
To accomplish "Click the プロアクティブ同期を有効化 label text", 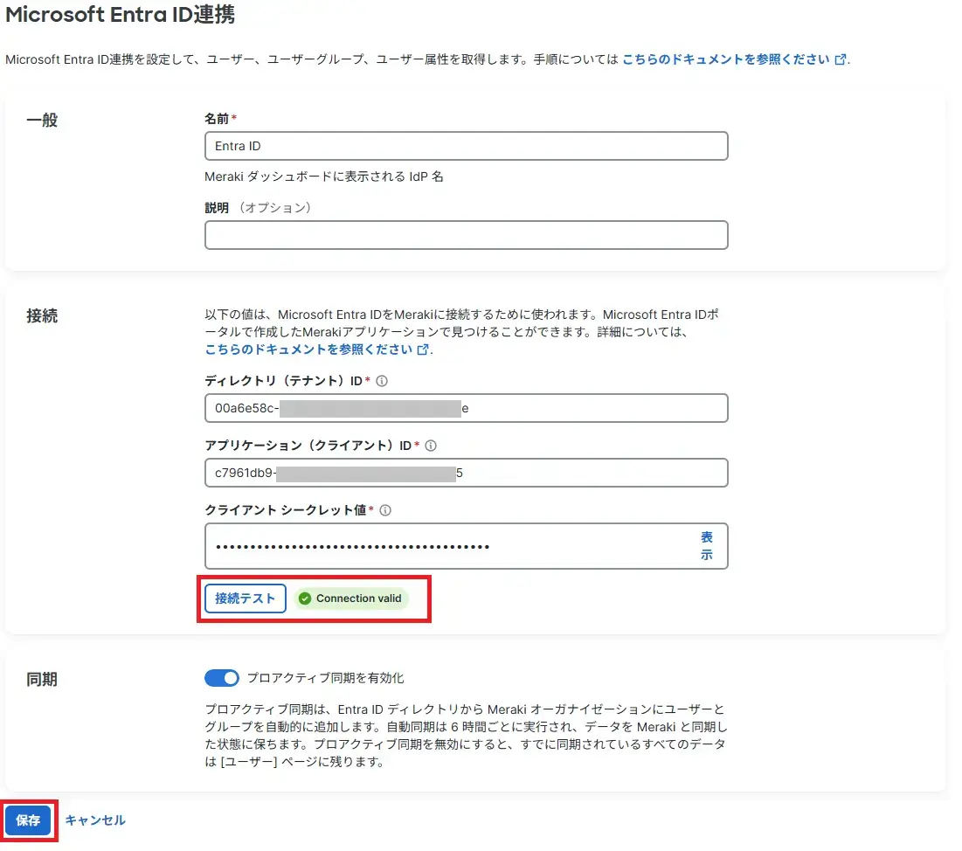I will click(325, 678).
